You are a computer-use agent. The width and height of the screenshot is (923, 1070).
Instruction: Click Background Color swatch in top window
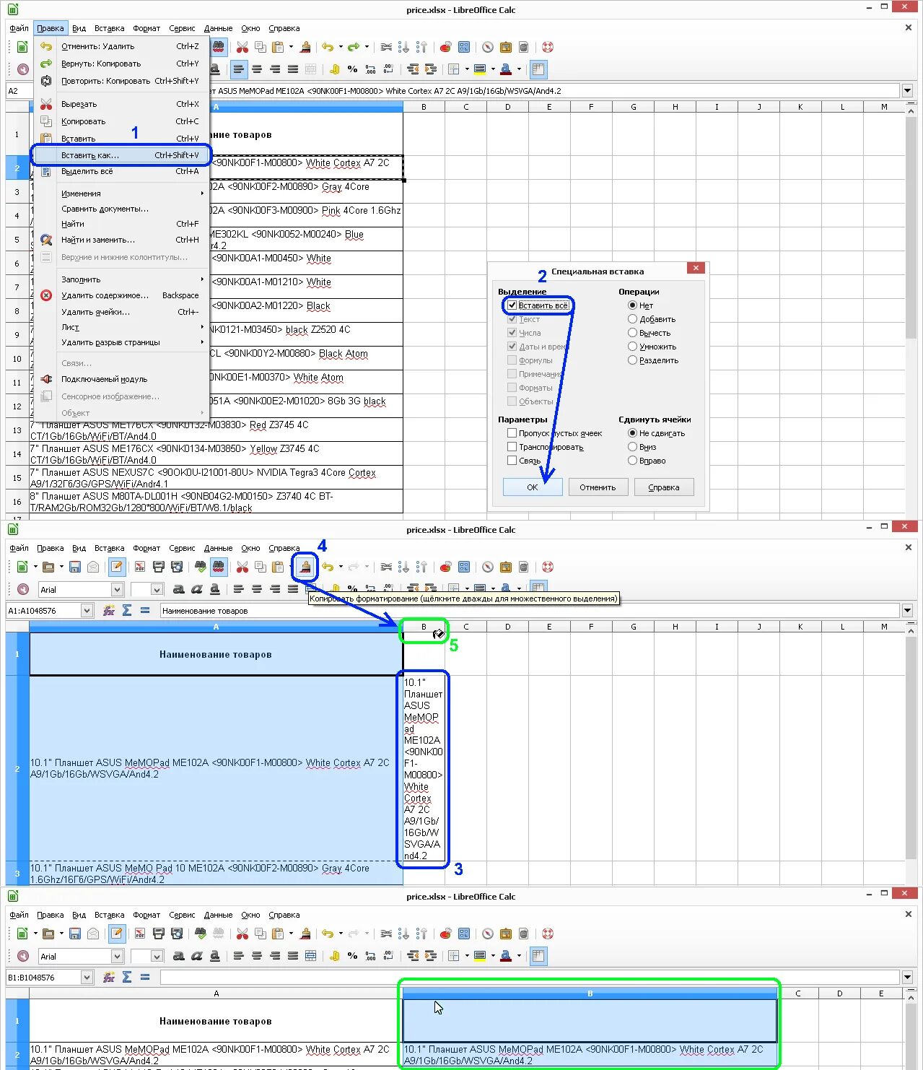[x=480, y=70]
